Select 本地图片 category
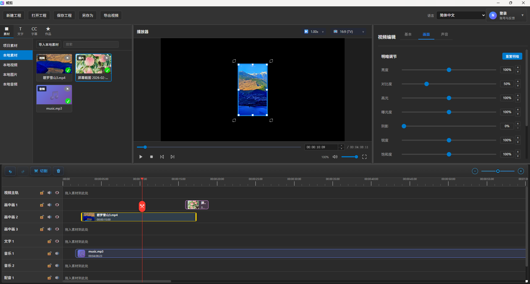Viewport: 530px width, 284px height. (x=16, y=75)
